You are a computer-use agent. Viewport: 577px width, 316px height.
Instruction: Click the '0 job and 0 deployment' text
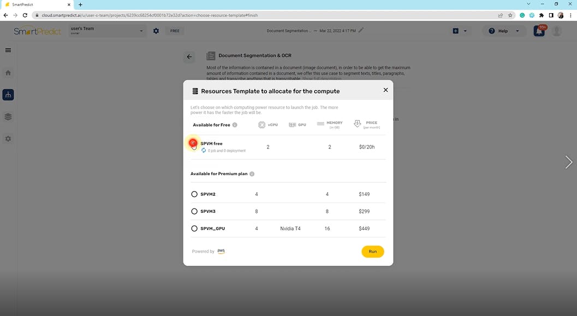click(x=227, y=151)
